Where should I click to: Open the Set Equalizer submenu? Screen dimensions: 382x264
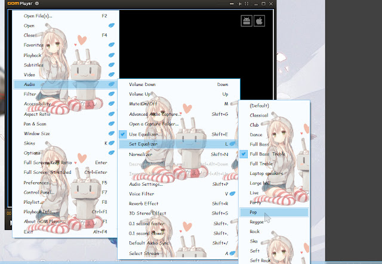click(178, 144)
